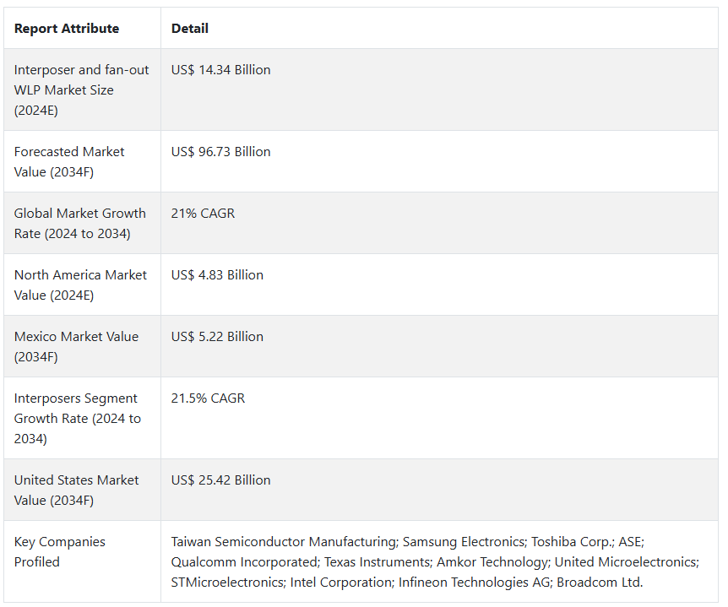Click the "Detail" column header

[190, 29]
